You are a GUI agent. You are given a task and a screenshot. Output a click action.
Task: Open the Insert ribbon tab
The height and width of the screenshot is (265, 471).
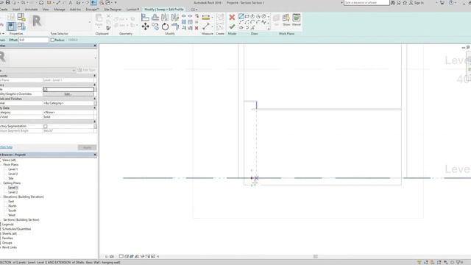coord(16,10)
